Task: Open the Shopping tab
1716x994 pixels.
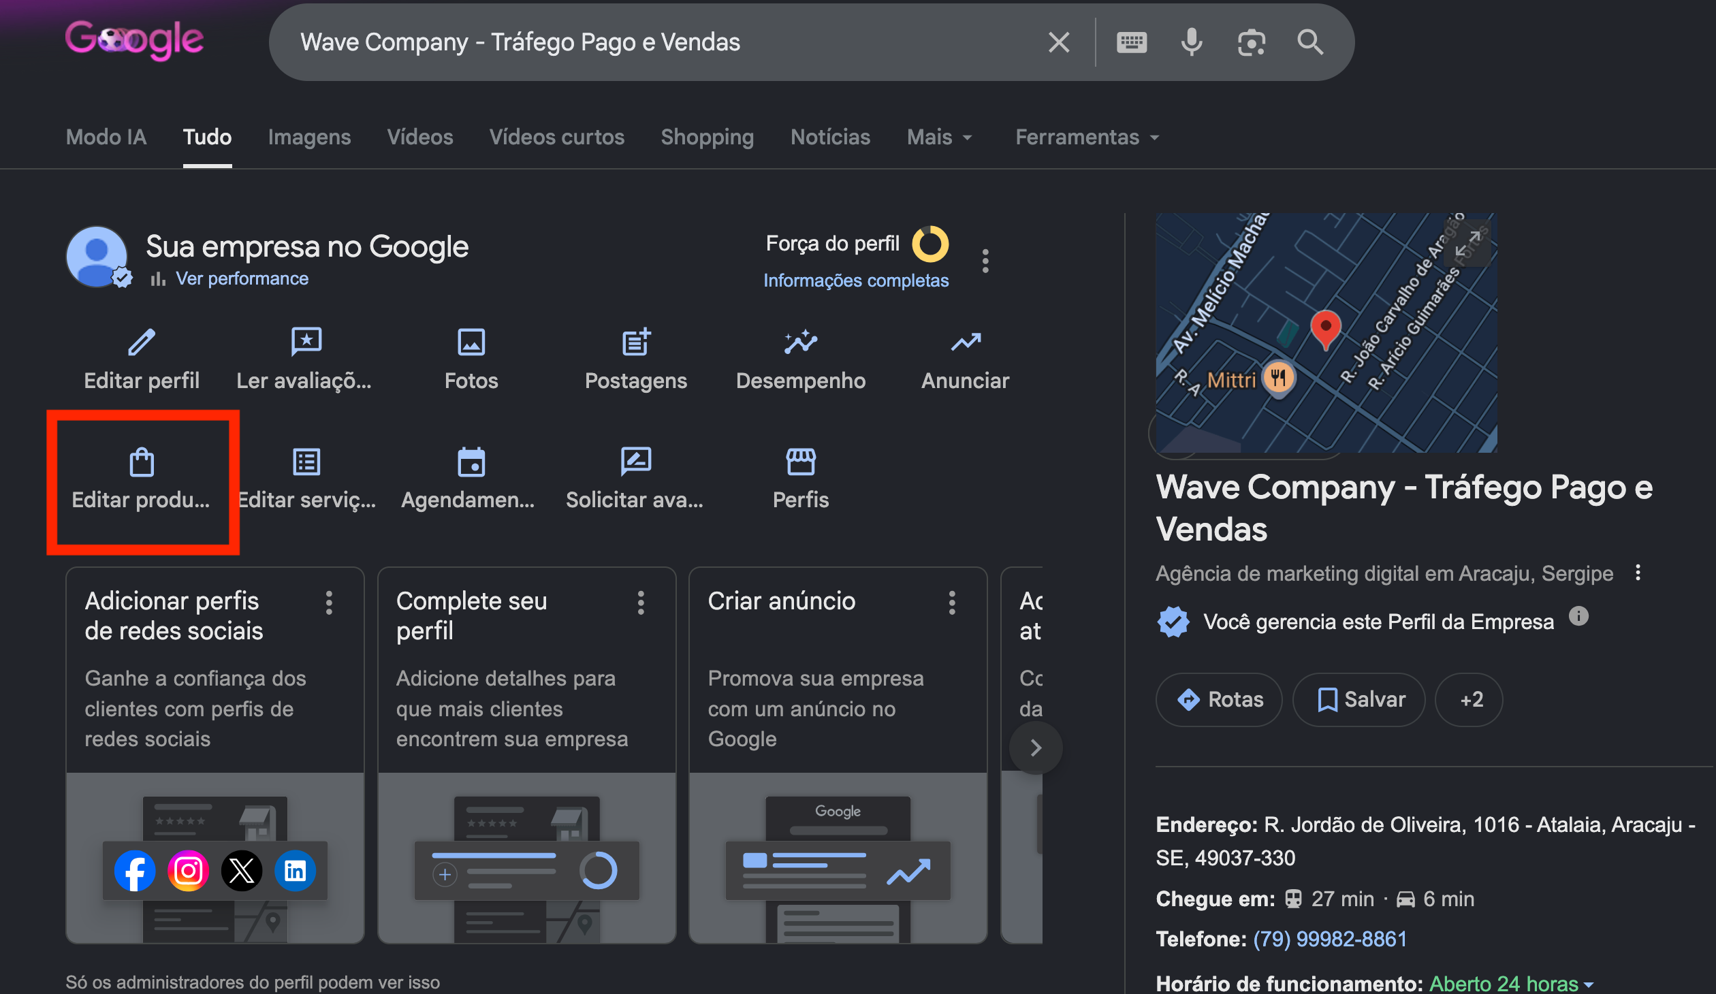Action: coord(707,138)
